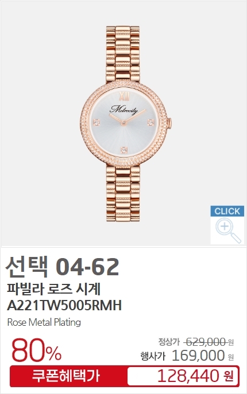Screen dimensions: 247x394
Task: Click the 정상가 label text
Action: coord(169,342)
